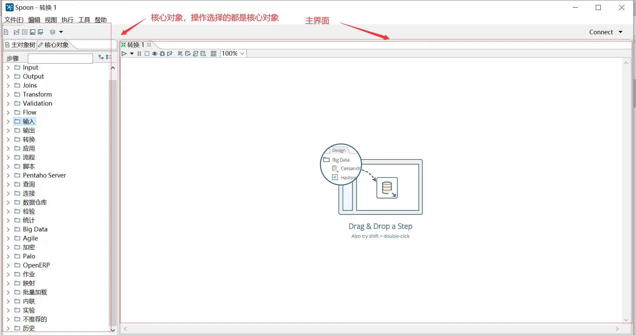Click the open file folder icon

[17, 32]
